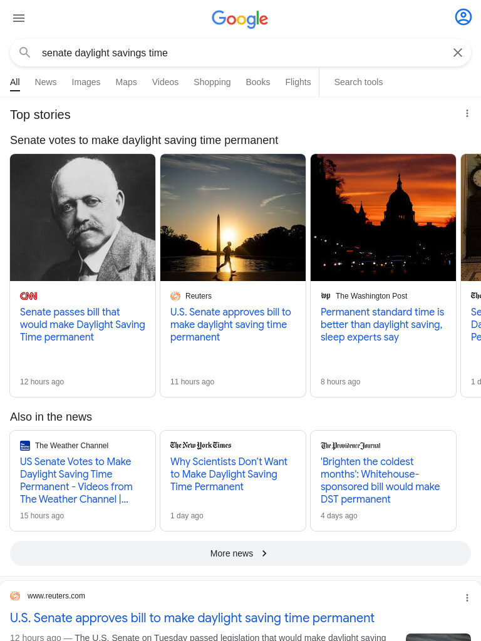
Task: Click the Reuters logo in story card
Action: (x=175, y=296)
